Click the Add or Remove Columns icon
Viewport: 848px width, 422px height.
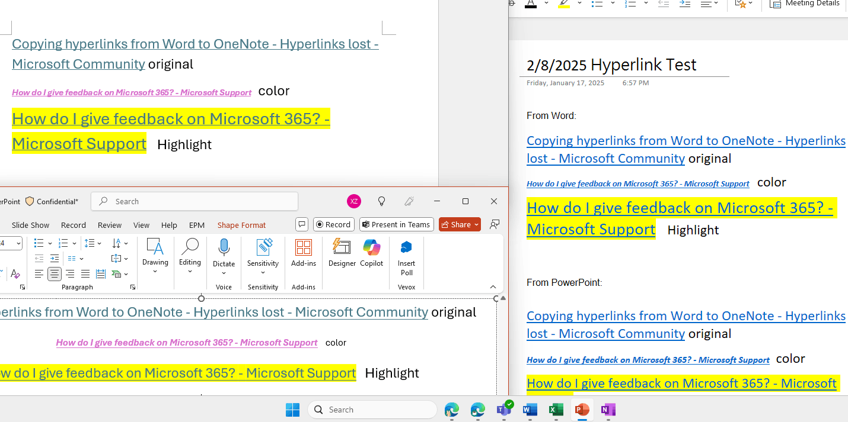(72, 259)
